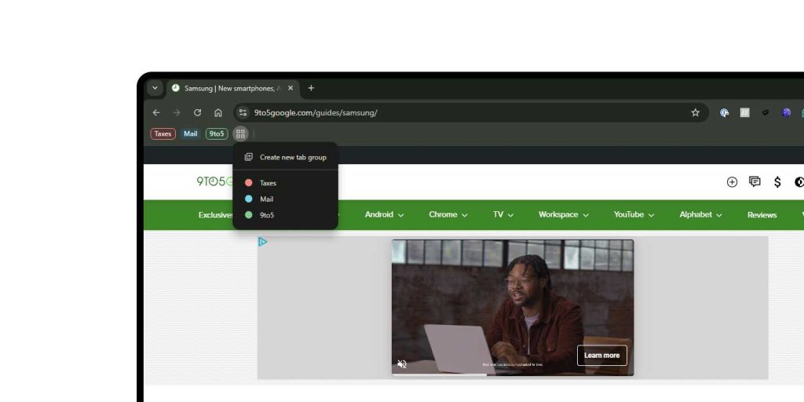Toggle the Mail tab group chip
The image size is (804, 402).
coord(190,133)
